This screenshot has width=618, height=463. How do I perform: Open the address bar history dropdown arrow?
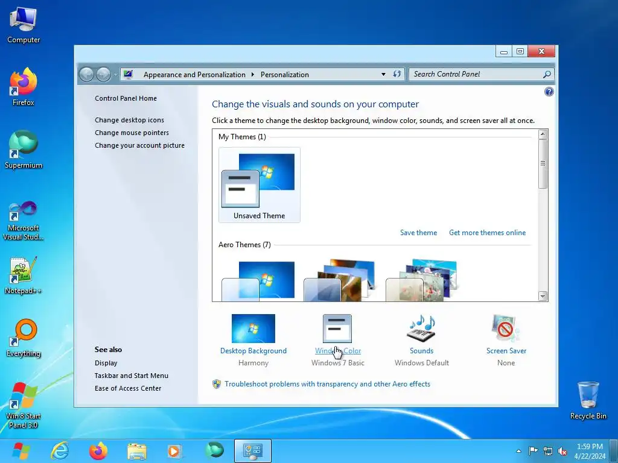click(x=383, y=74)
